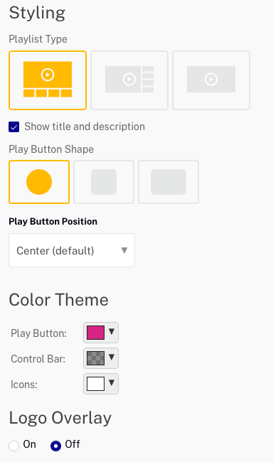
Task: Choose the side-list playlist type layout
Action: (x=129, y=80)
